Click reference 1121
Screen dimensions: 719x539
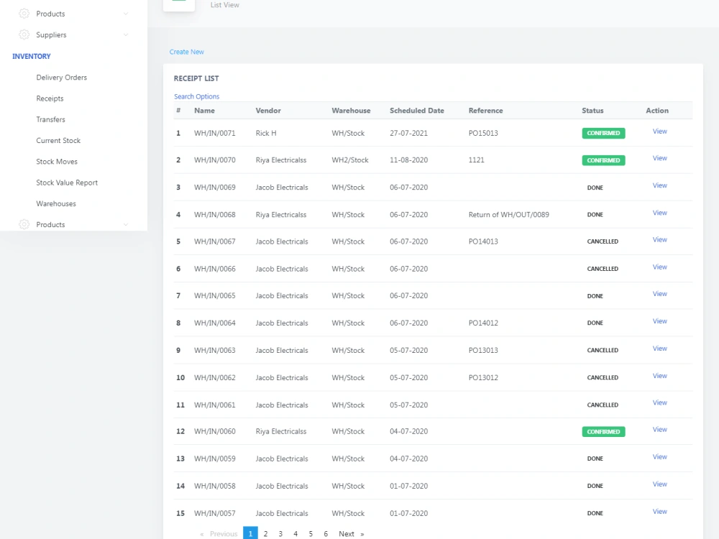[x=477, y=160]
